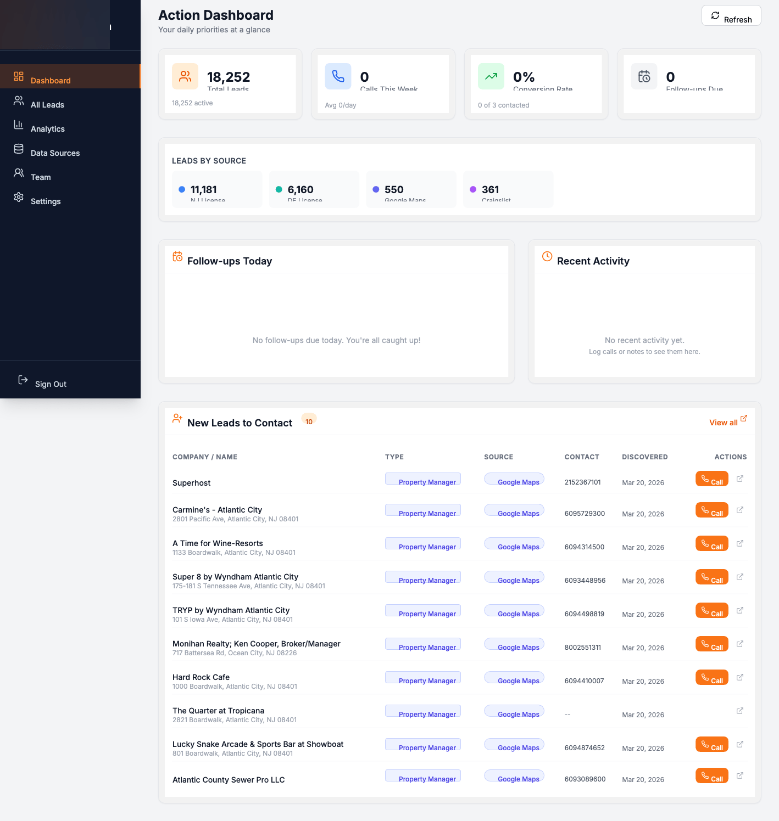Click the Craigslist source card
The image size is (779, 821).
[508, 189]
